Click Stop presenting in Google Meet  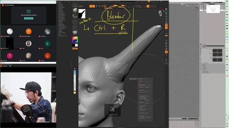pos(29,18)
